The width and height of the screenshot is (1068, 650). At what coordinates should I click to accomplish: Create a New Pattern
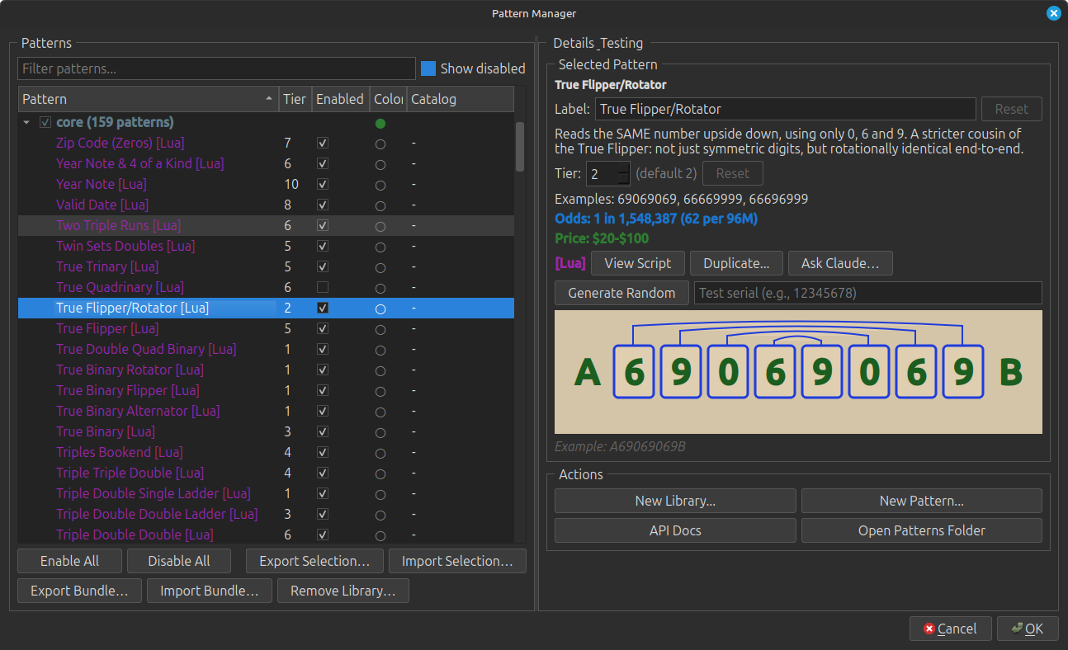[922, 501]
